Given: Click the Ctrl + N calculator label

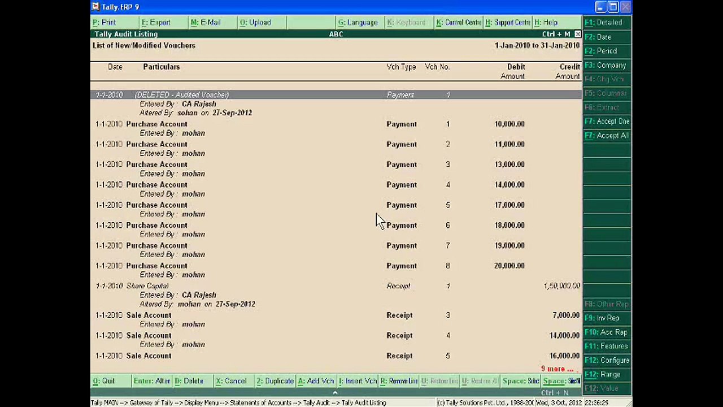Looking at the screenshot, I should tap(555, 393).
